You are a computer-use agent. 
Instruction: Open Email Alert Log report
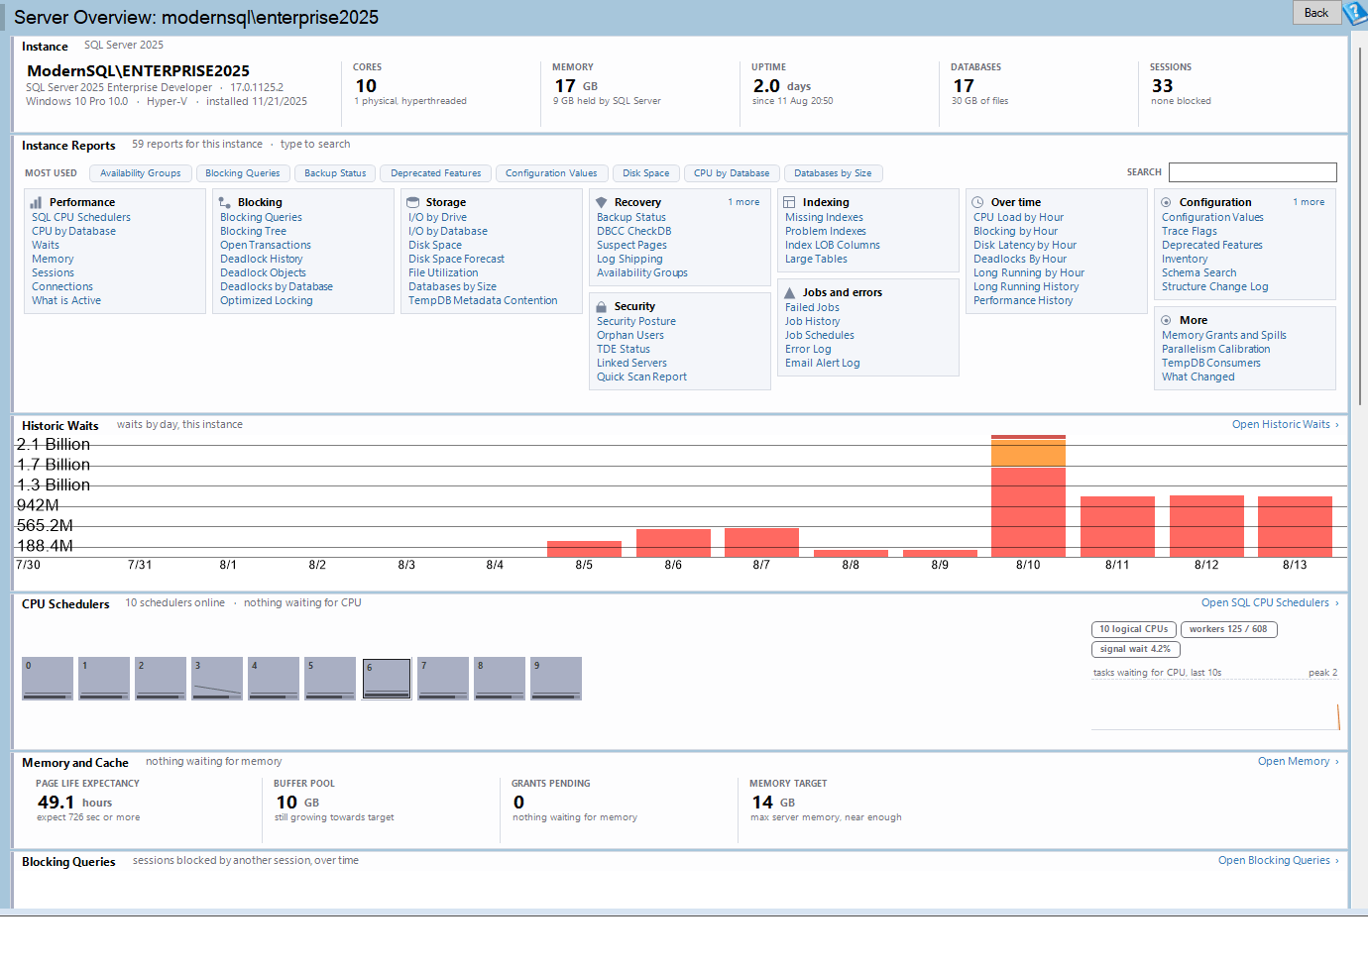coord(823,363)
